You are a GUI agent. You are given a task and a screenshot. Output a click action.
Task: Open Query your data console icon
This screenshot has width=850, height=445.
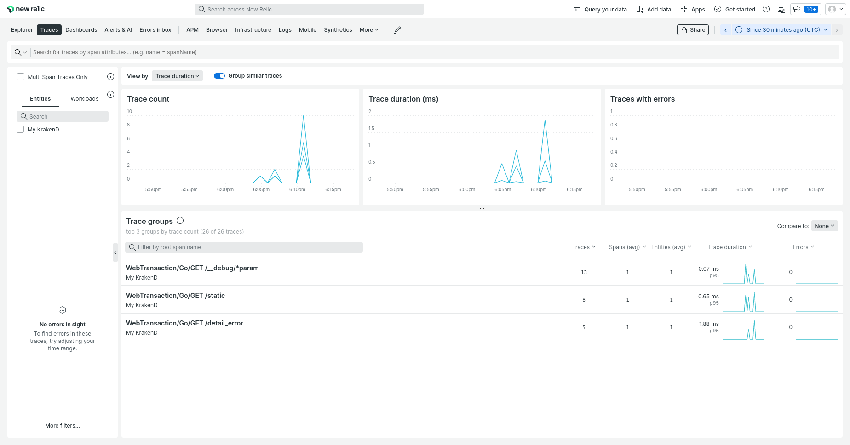pos(577,9)
